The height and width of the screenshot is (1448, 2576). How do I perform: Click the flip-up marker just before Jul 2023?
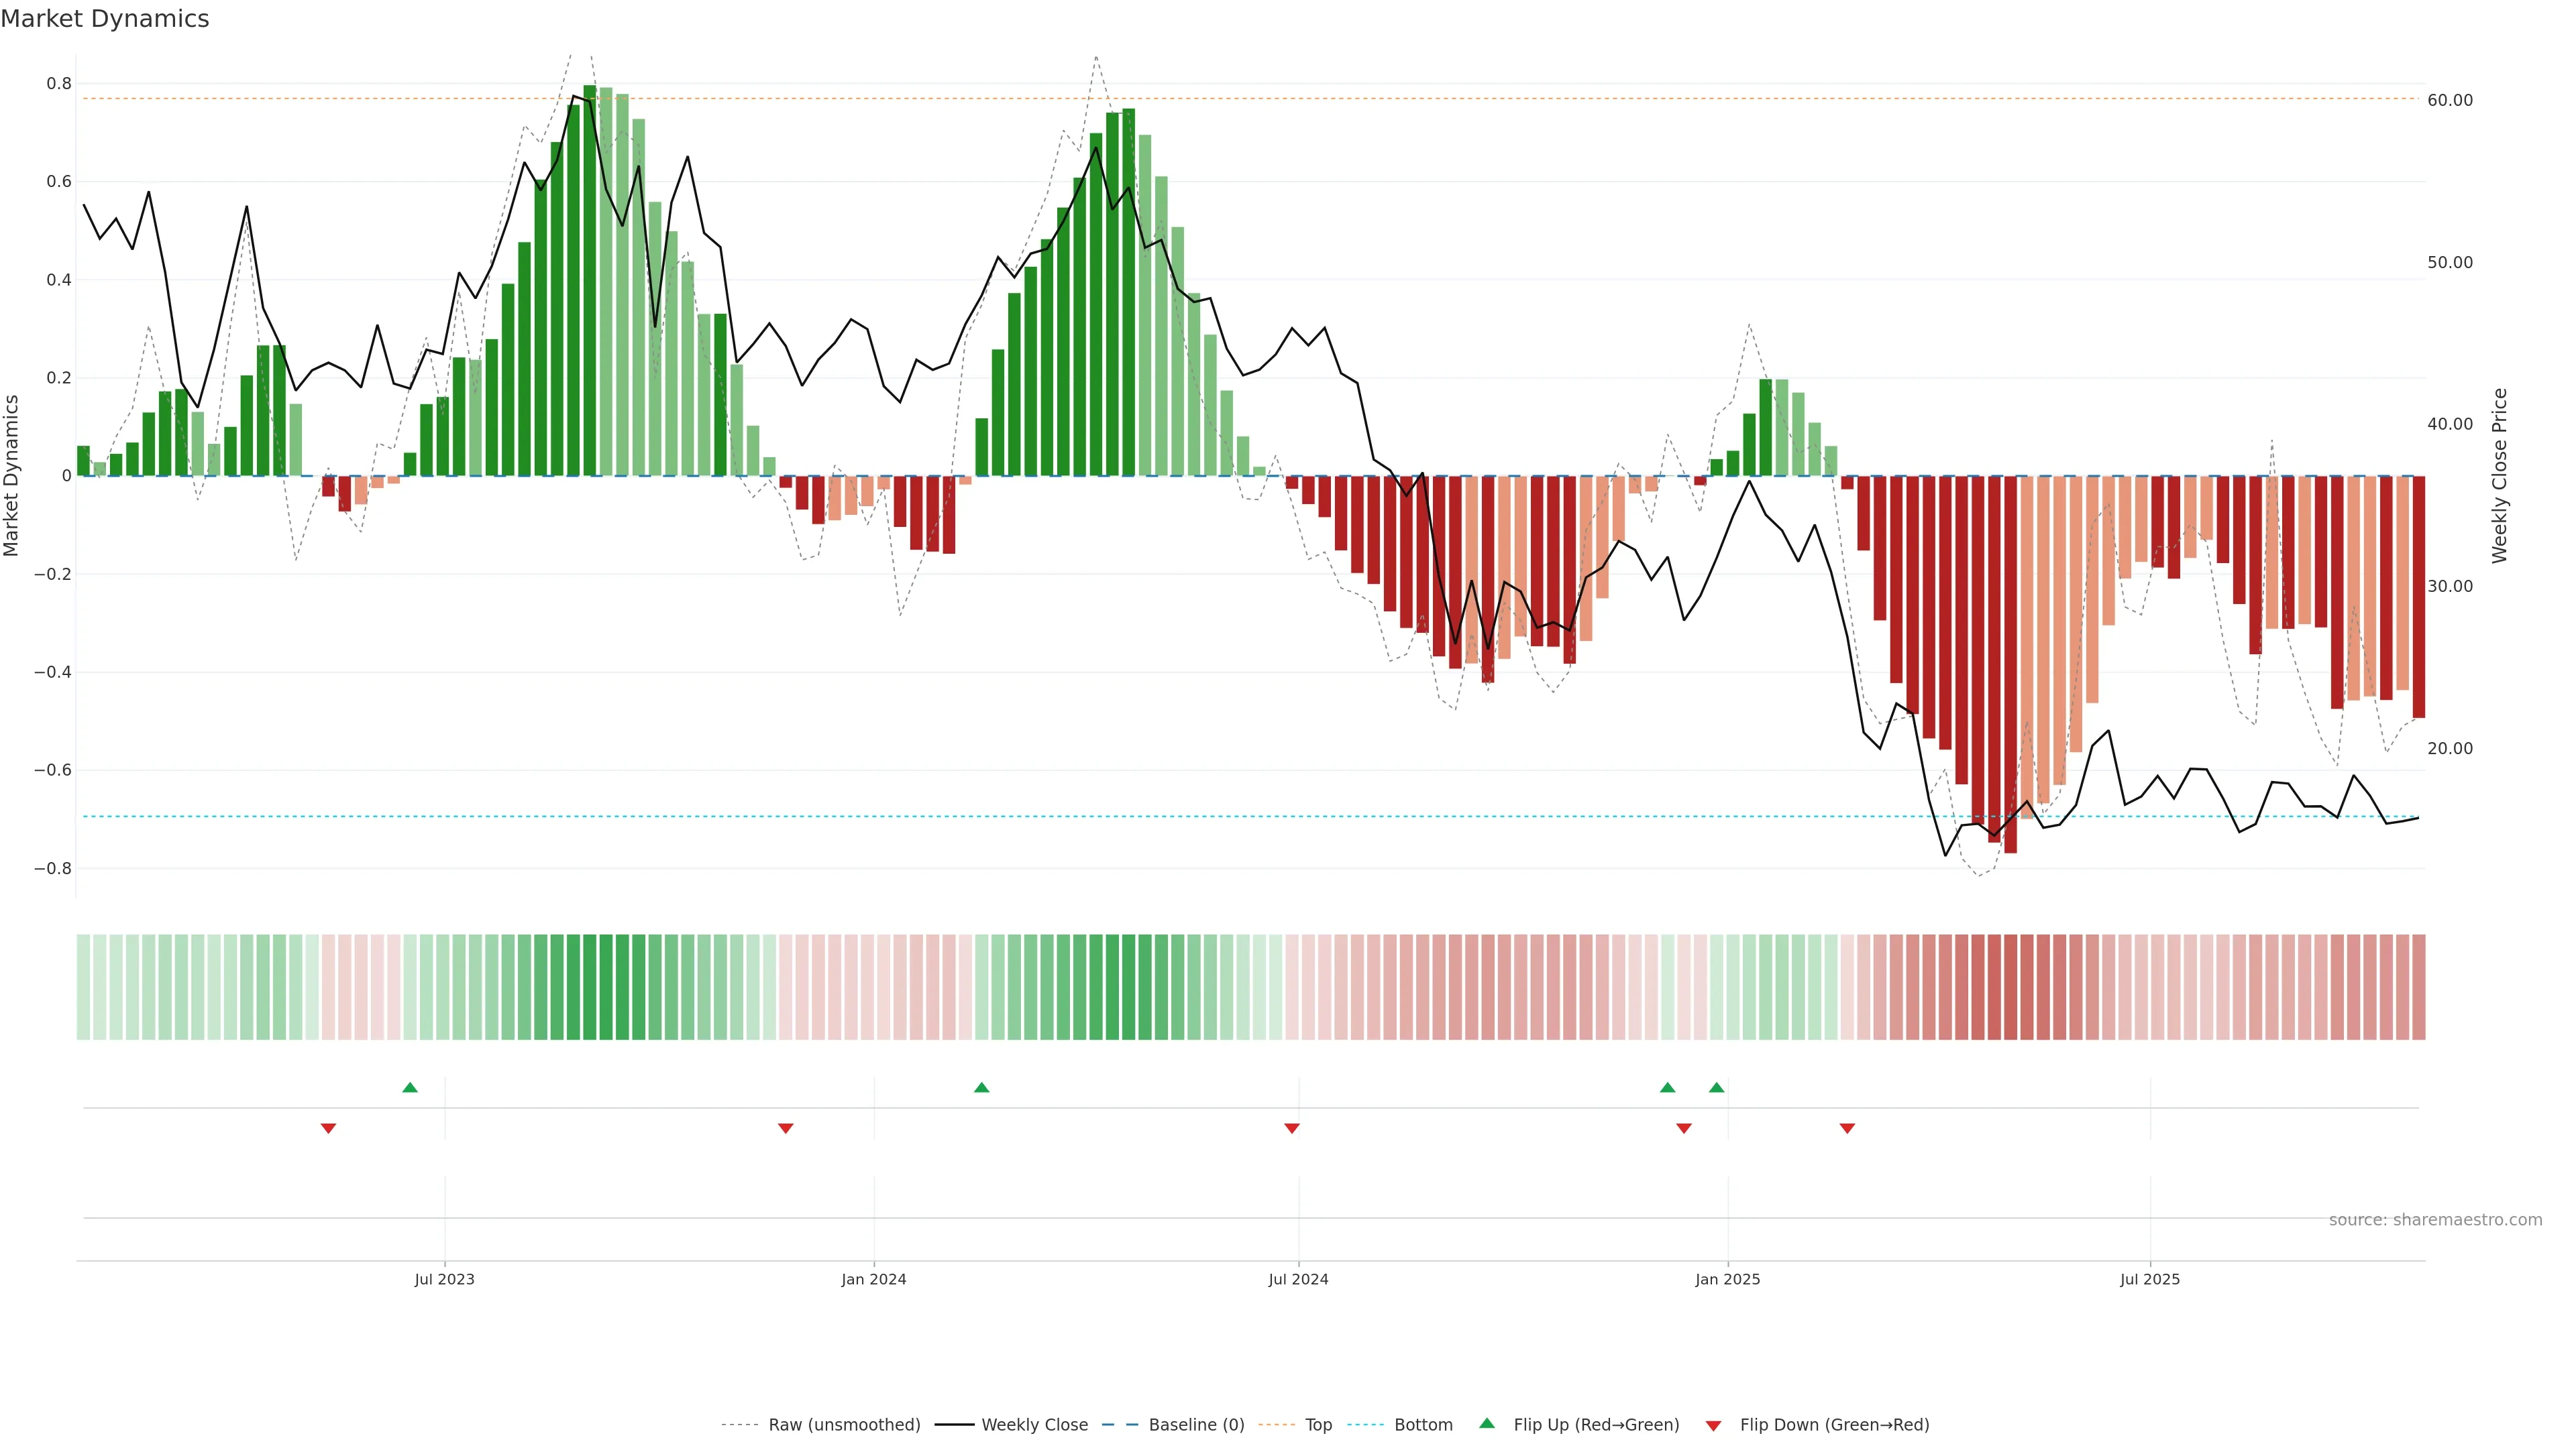click(410, 1087)
